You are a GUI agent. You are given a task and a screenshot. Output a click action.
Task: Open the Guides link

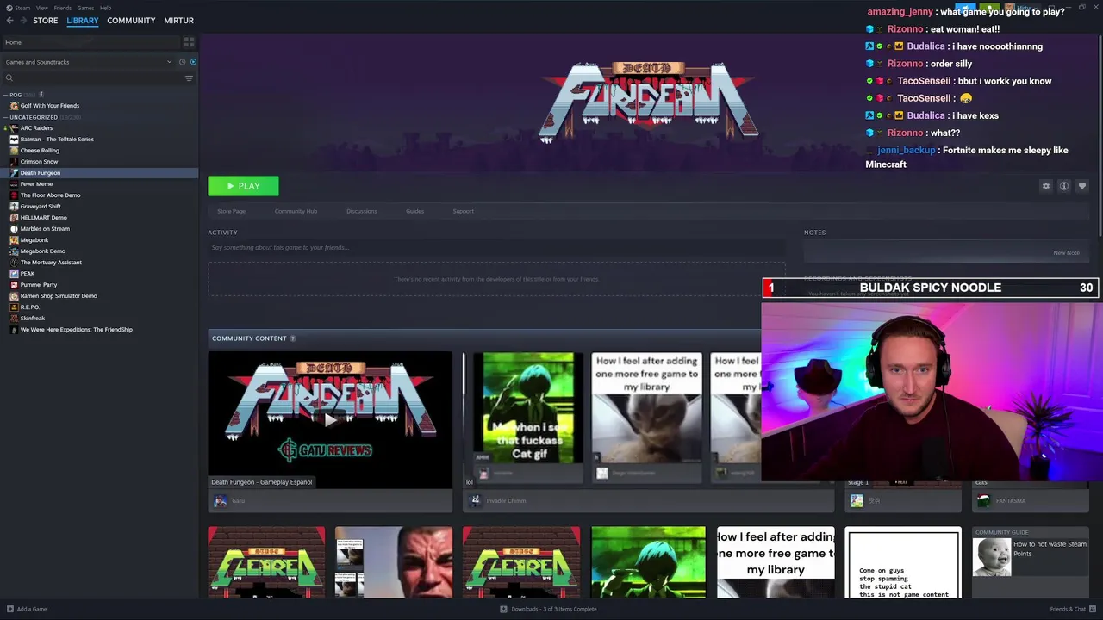tap(414, 211)
